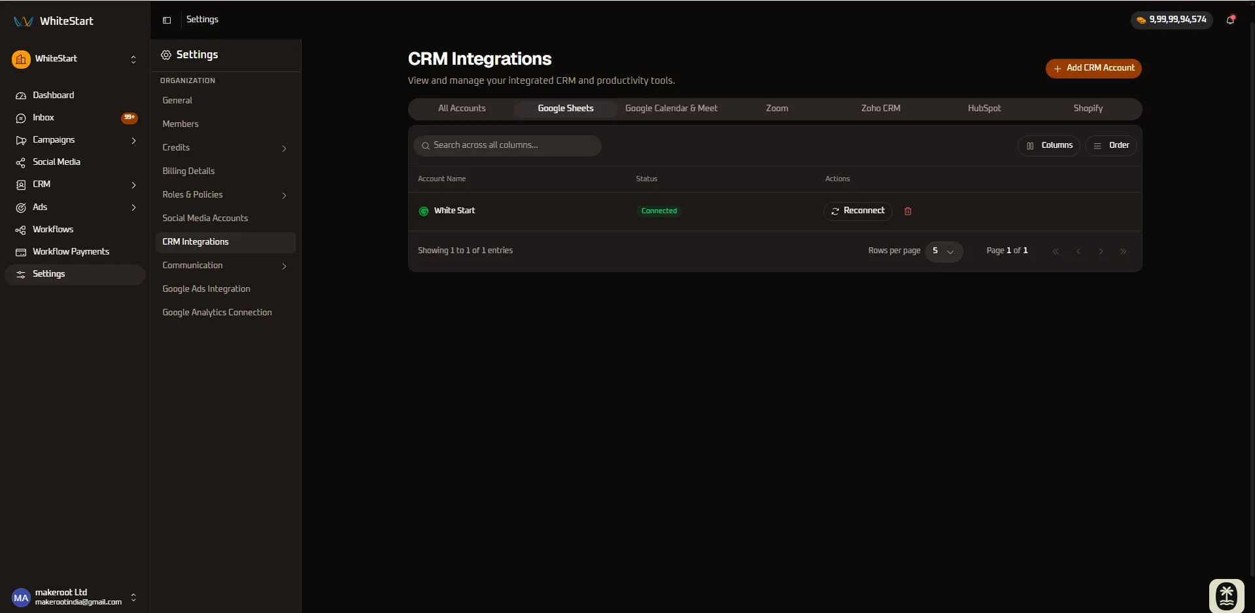Open Workflow Payments in sidebar
The image size is (1255, 613).
(75, 252)
